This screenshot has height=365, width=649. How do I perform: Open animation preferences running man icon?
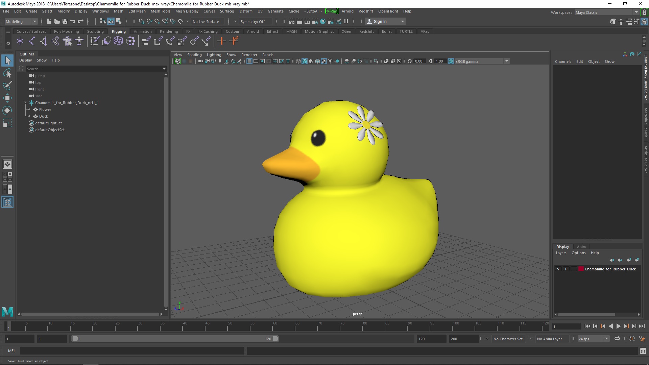click(642, 339)
